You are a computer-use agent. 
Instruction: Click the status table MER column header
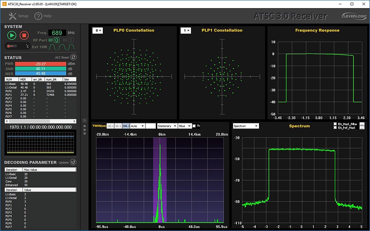pos(26,79)
